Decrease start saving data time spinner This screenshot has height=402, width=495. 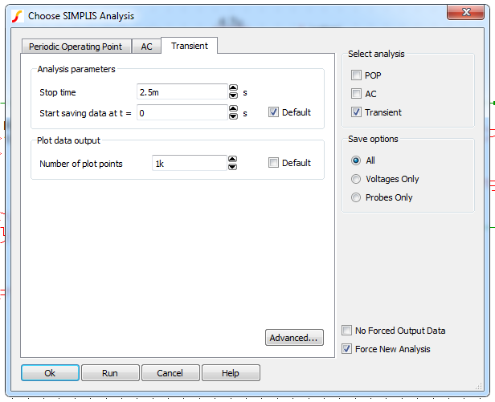point(233,116)
